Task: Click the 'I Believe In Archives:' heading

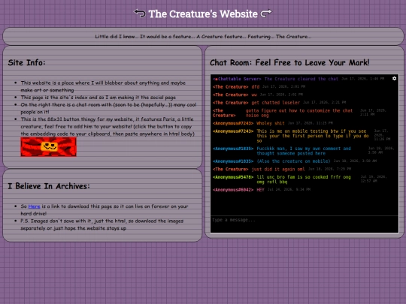Action: [x=49, y=186]
